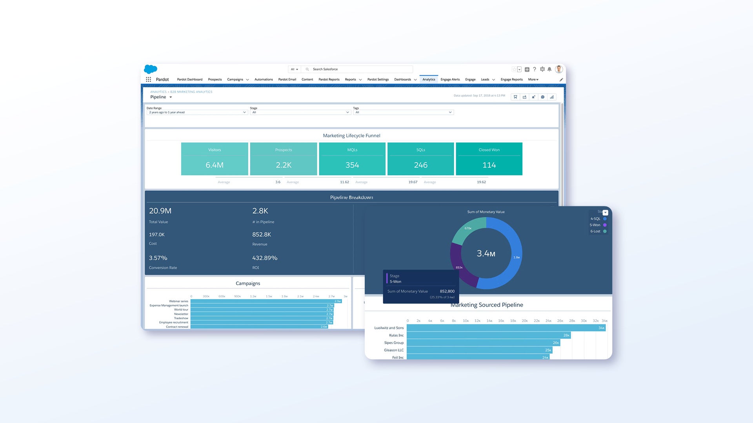Expand the Tags filter dropdown
The height and width of the screenshot is (423, 753).
tap(403, 112)
